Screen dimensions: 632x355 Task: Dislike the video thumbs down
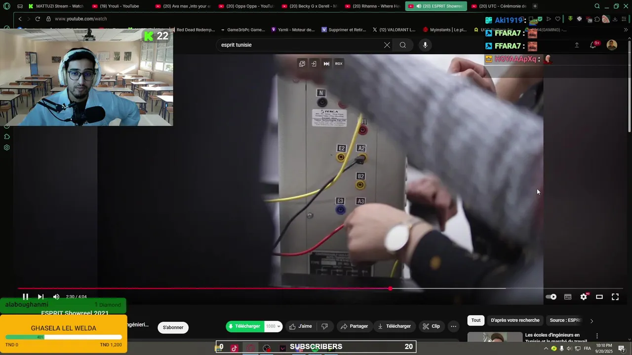pyautogui.click(x=324, y=326)
